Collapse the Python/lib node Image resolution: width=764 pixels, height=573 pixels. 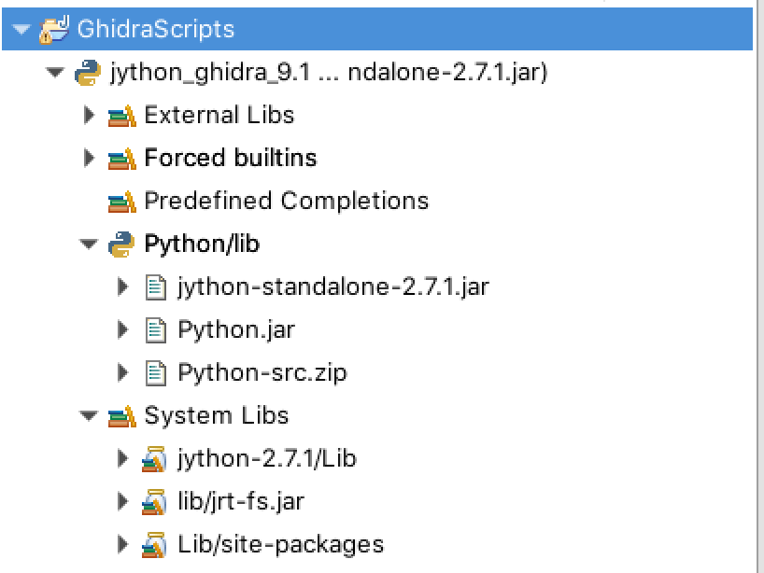pyautogui.click(x=89, y=243)
